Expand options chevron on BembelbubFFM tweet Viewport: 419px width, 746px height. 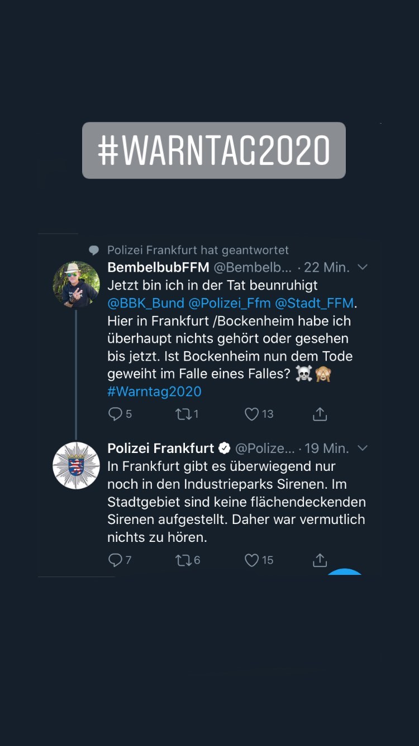click(x=363, y=267)
